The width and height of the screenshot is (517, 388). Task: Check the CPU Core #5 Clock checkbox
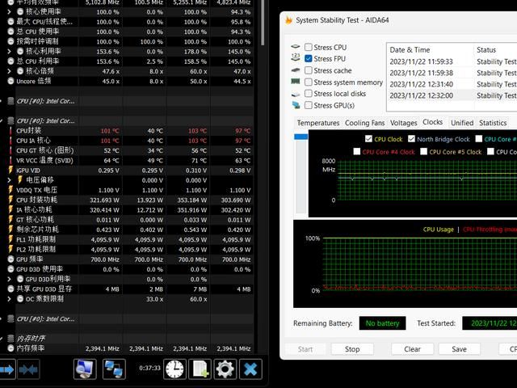(423, 151)
